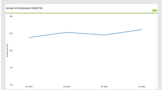Click the 15% y-axis tick label
Screen dimensions: 163x91
click(x=11, y=33)
